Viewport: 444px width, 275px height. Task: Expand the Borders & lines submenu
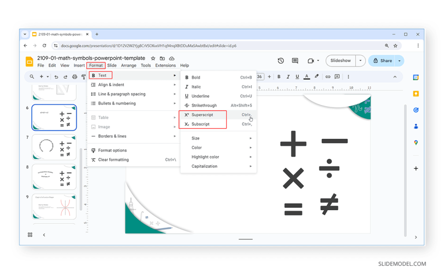pyautogui.click(x=133, y=136)
